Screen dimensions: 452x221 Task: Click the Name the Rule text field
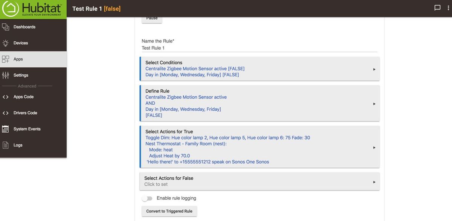tap(259, 48)
